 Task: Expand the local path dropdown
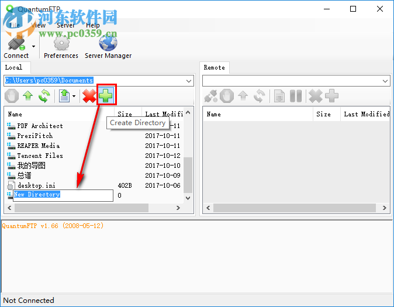tap(189, 81)
